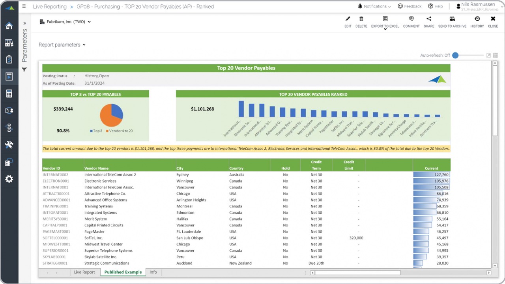The height and width of the screenshot is (284, 505).
Task: Open the settings gear in the sidebar
Action: click(9, 179)
